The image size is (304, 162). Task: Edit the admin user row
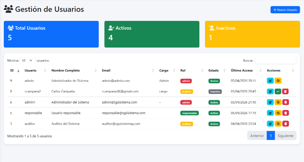coord(270,81)
